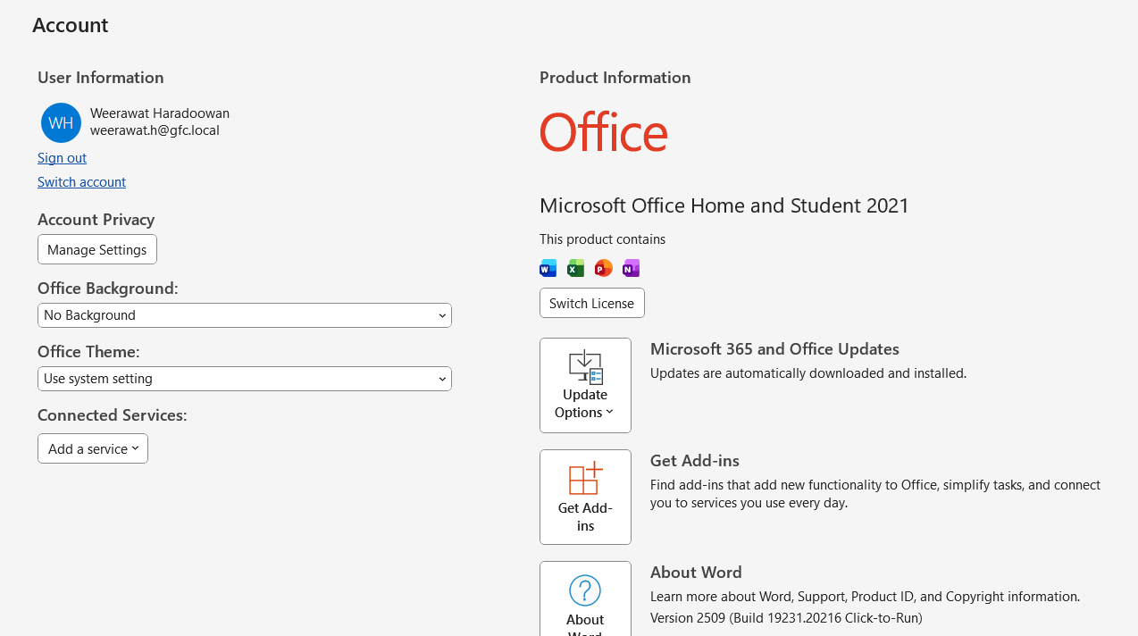Sign out of the account
Image resolution: width=1138 pixels, height=636 pixels.
[62, 158]
